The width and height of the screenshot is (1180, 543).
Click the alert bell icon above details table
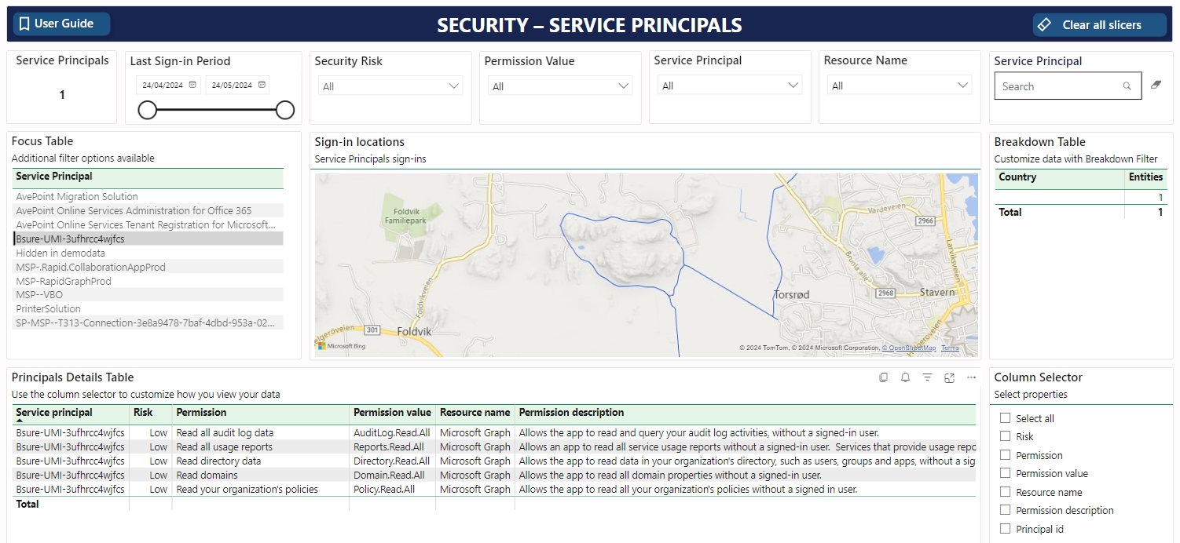905,377
